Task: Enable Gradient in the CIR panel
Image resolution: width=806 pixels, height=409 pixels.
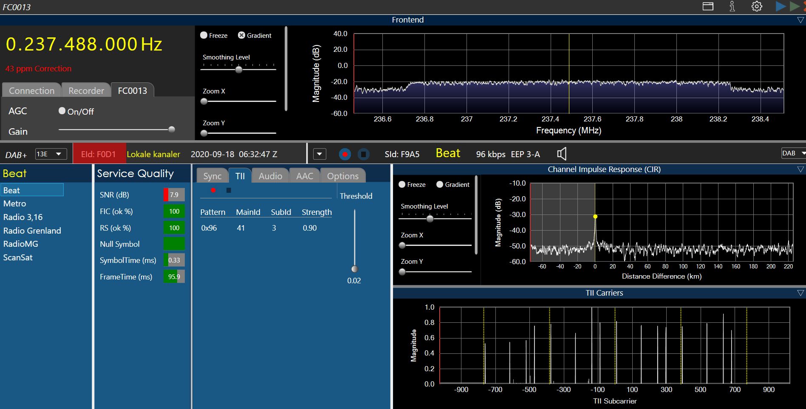Action: 440,184
